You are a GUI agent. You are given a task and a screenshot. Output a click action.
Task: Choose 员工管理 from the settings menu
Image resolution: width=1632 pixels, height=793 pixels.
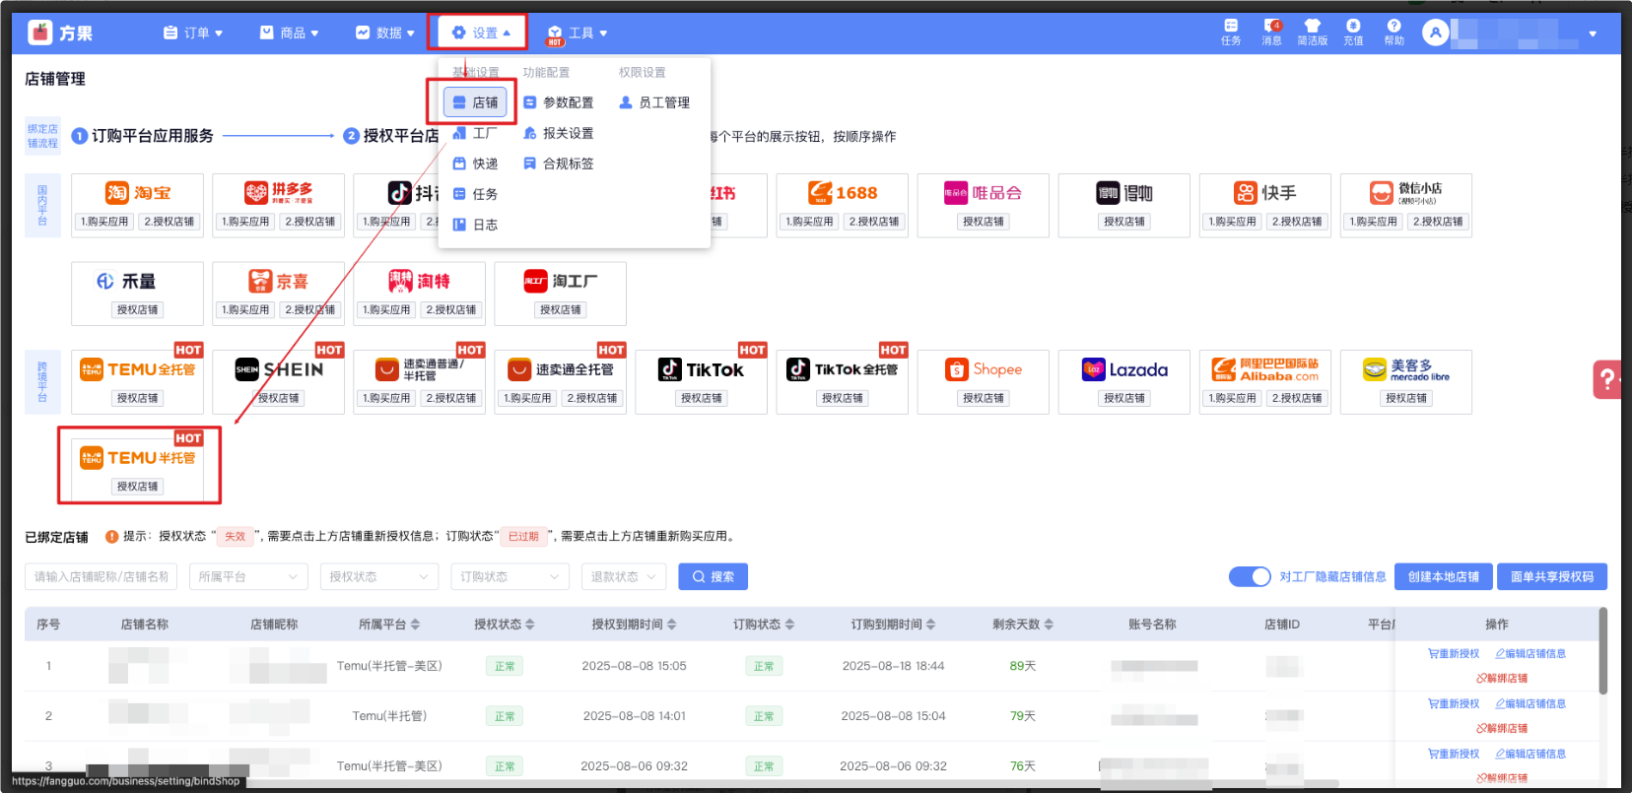[x=654, y=102]
